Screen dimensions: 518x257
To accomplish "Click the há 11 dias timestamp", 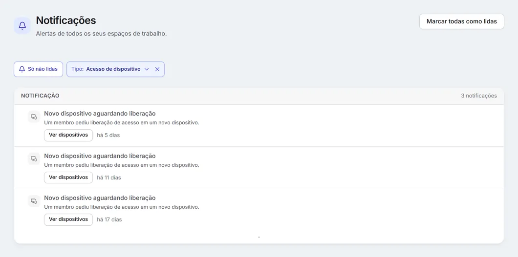I will pyautogui.click(x=109, y=178).
